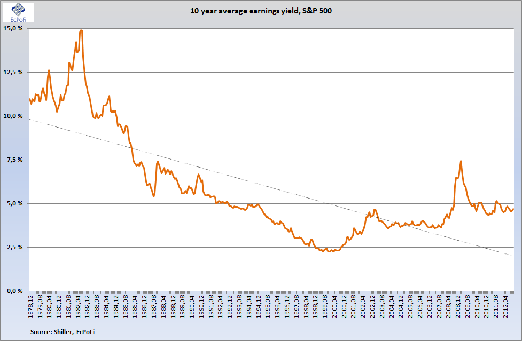Viewport: 522px width, 341px height.
Task: Click the '1992,12' x-axis date label
Action: tap(230, 306)
